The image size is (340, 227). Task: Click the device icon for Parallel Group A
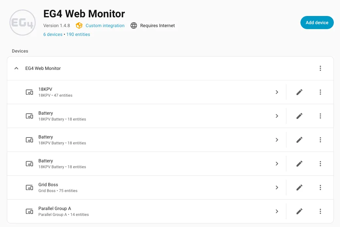coord(29,211)
